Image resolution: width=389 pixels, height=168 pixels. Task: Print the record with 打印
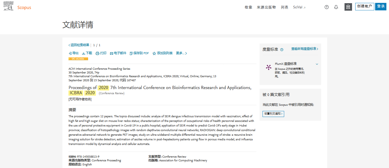[x=101, y=53]
